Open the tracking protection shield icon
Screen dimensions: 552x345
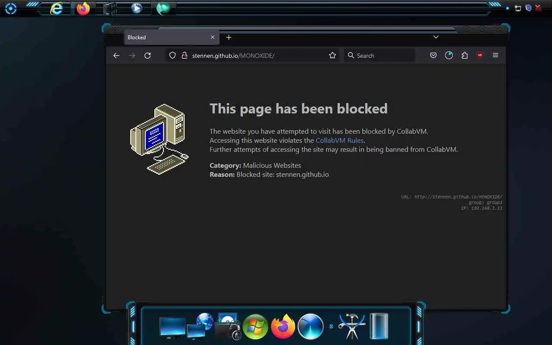tap(172, 56)
